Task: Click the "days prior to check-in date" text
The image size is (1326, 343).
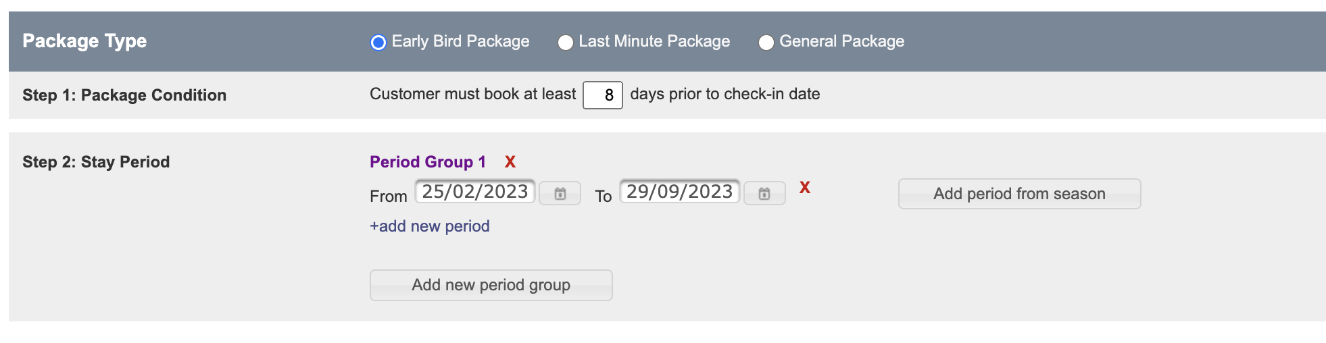Action: (725, 94)
